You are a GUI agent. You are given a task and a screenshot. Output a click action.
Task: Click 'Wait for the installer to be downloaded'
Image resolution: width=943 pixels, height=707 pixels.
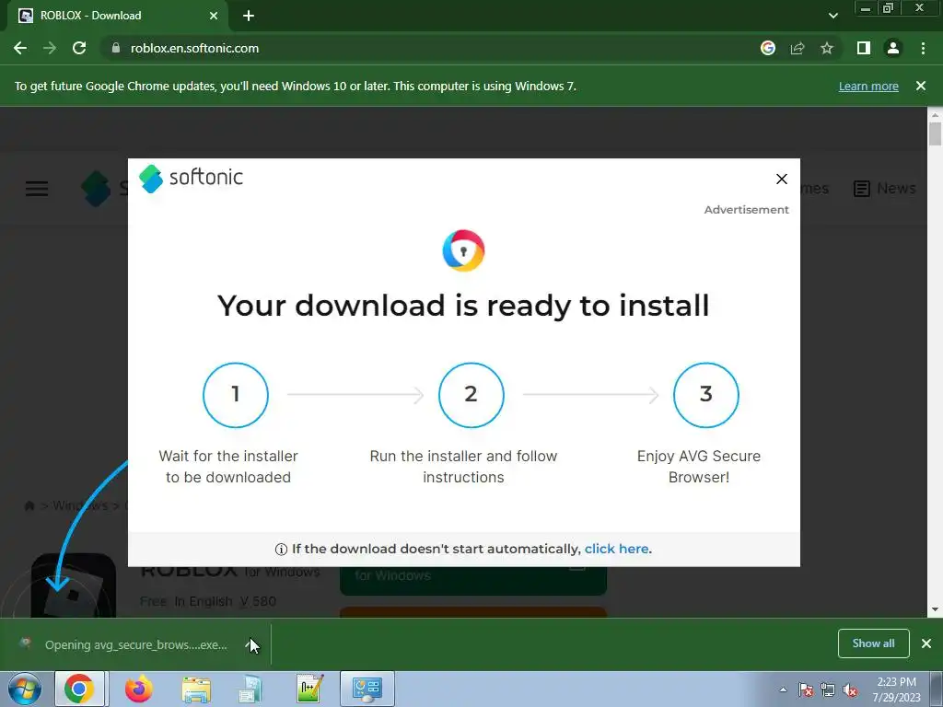click(x=228, y=467)
